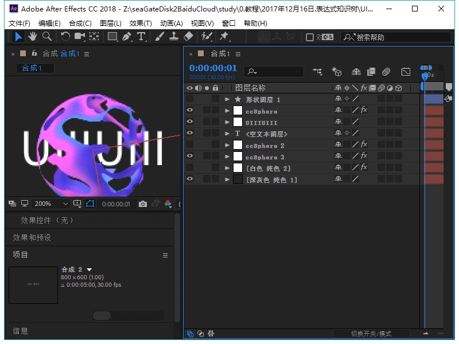This screenshot has width=459, height=344.
Task: Activate the Type tool
Action: (141, 37)
